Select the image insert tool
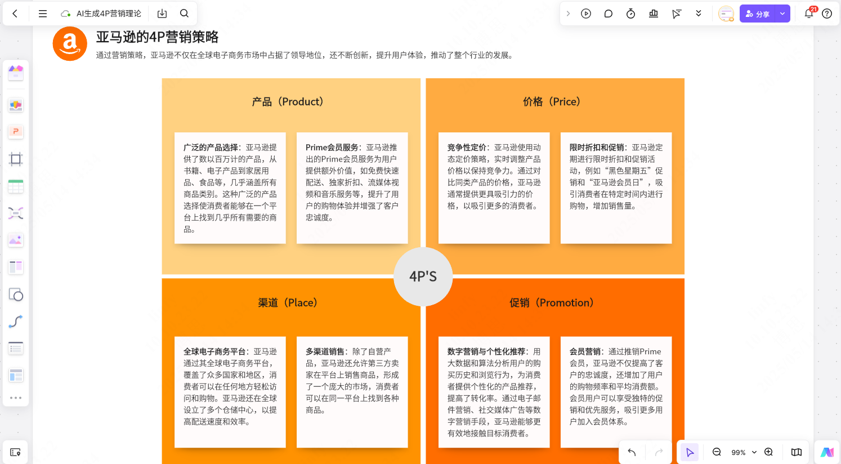 click(16, 240)
